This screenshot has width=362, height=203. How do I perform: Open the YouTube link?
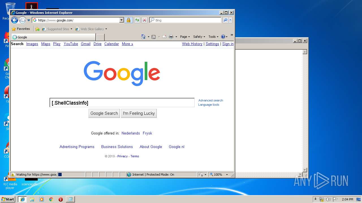[71, 44]
